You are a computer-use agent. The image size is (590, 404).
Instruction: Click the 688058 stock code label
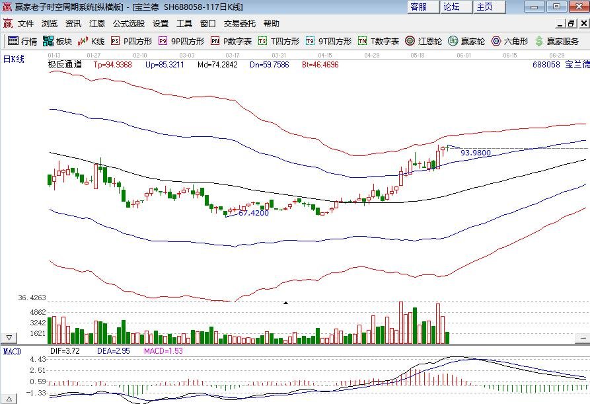point(546,65)
